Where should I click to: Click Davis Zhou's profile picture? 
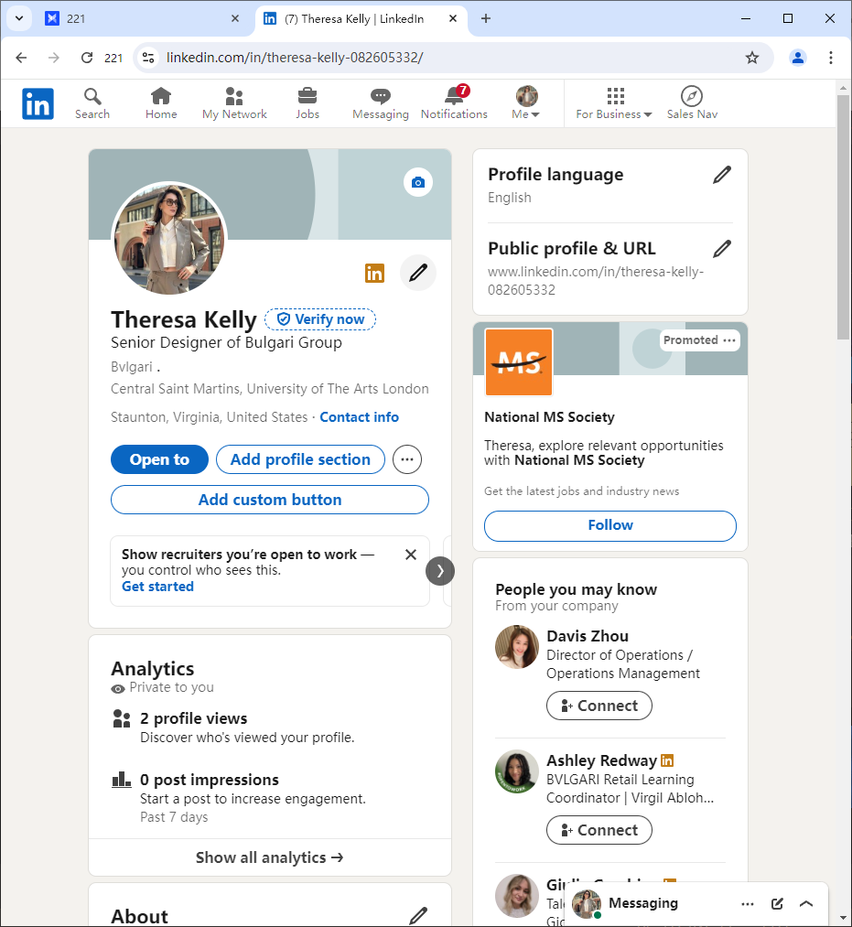tap(517, 647)
